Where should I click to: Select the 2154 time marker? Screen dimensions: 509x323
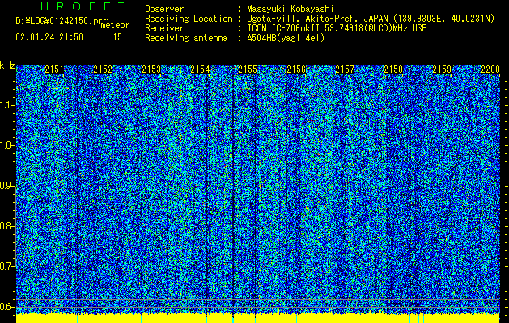(200, 69)
